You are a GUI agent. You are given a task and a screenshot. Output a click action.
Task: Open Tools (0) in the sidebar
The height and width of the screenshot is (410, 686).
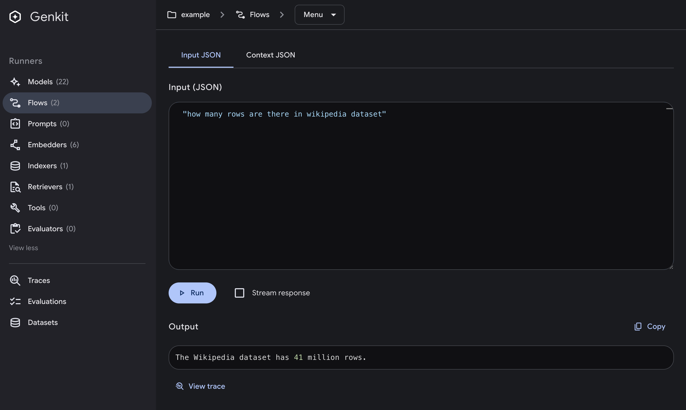coord(77,208)
